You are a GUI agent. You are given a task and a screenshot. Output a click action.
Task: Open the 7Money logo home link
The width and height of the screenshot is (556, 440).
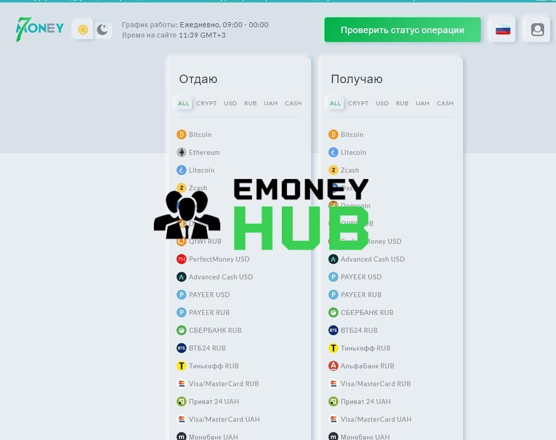[x=40, y=29]
